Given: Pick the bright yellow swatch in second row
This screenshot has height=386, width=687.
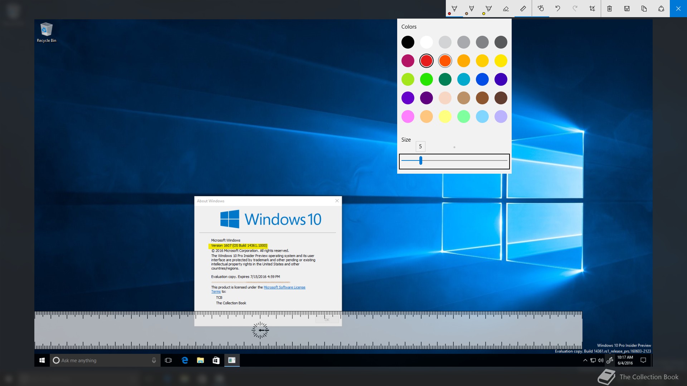Looking at the screenshot, I should click(x=501, y=61).
